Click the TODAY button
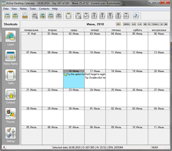This screenshot has width=172, height=151. click(x=155, y=24)
